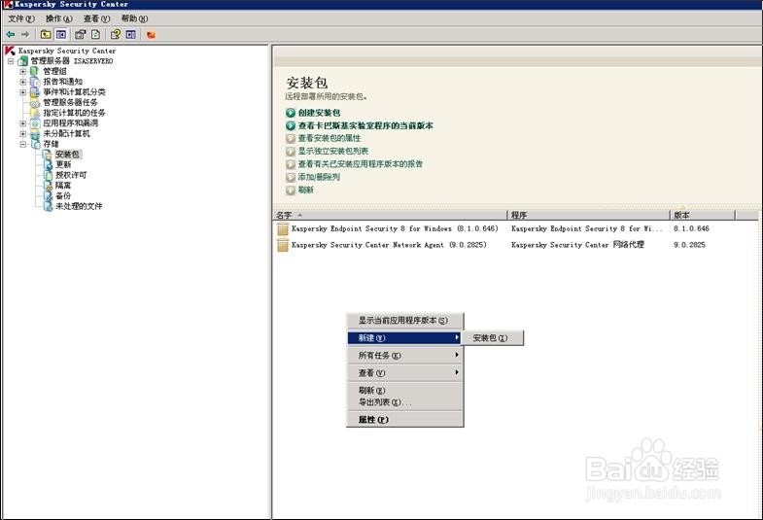
Task: Sort the list by the 名字 column header
Action: point(390,215)
